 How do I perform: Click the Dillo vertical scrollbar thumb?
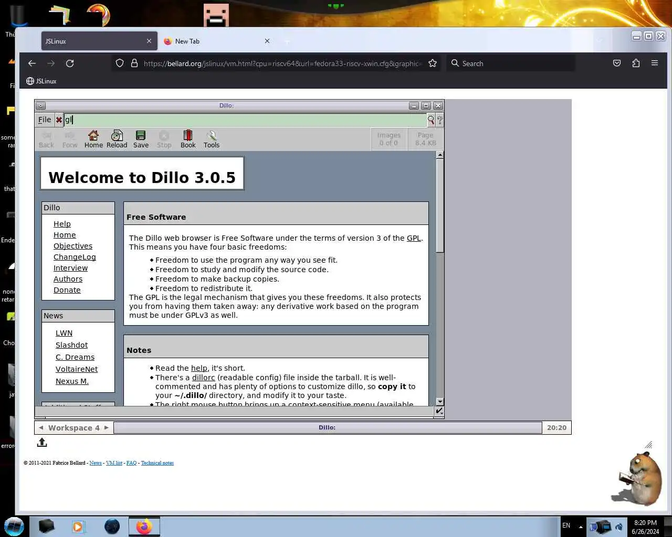(x=440, y=206)
